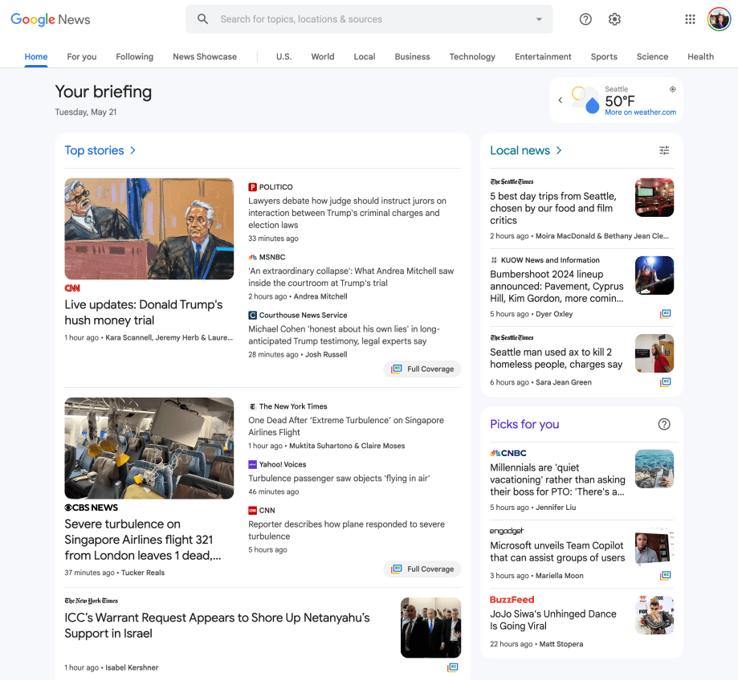The image size is (738, 681).
Task: Click the JoJo Siwa story thumbnail
Action: pyautogui.click(x=654, y=615)
